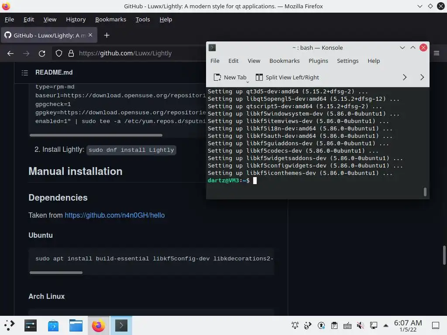Viewport: 447px width, 335px height.
Task: Switch to Konsole in the taskbar
Action: click(x=121, y=325)
